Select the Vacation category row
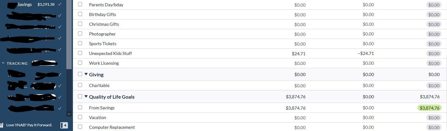This screenshot has height=131, width=447. coord(260,117)
